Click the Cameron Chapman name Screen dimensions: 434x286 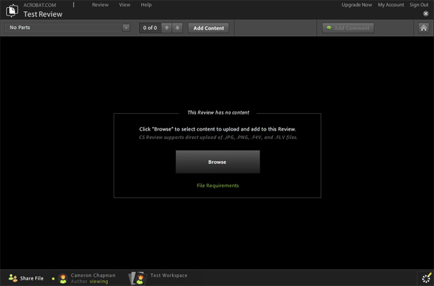tap(93, 275)
